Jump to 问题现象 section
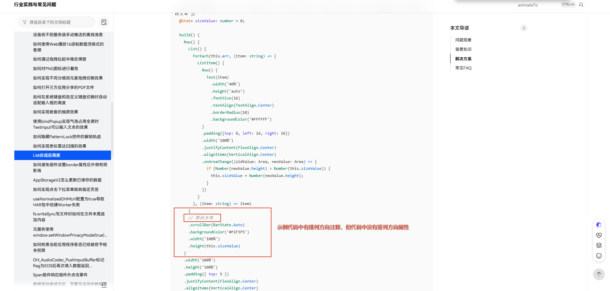The width and height of the screenshot is (610, 291). pyautogui.click(x=463, y=40)
